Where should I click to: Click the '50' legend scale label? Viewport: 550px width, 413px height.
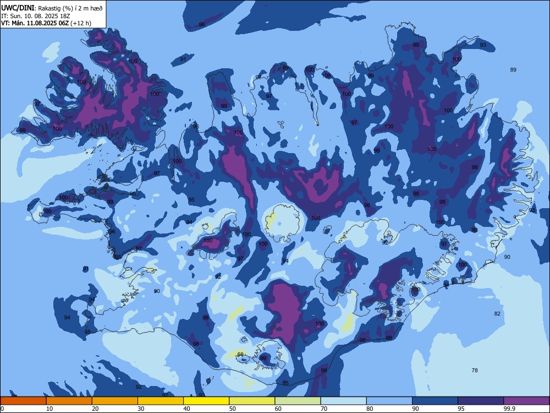[232, 409]
